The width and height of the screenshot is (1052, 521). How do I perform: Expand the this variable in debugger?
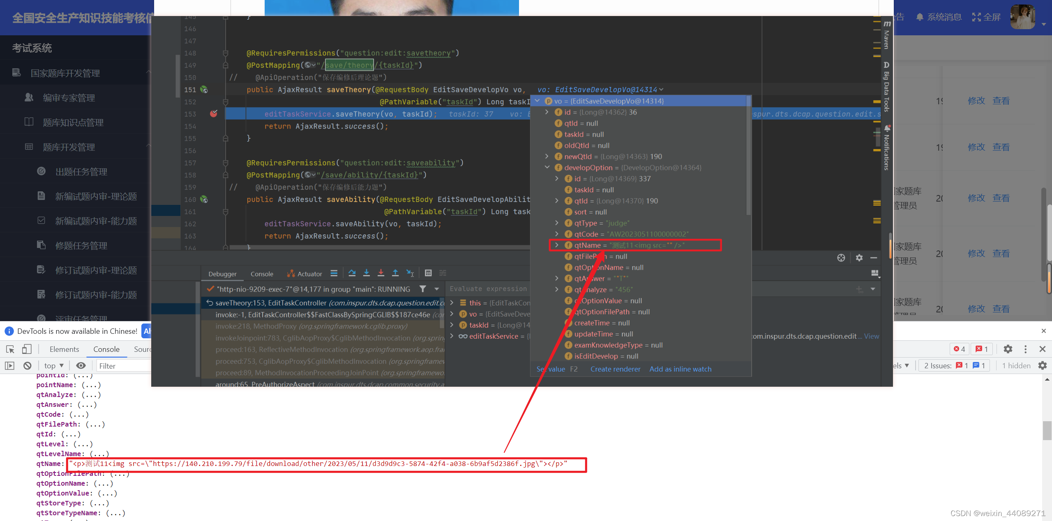coord(452,303)
